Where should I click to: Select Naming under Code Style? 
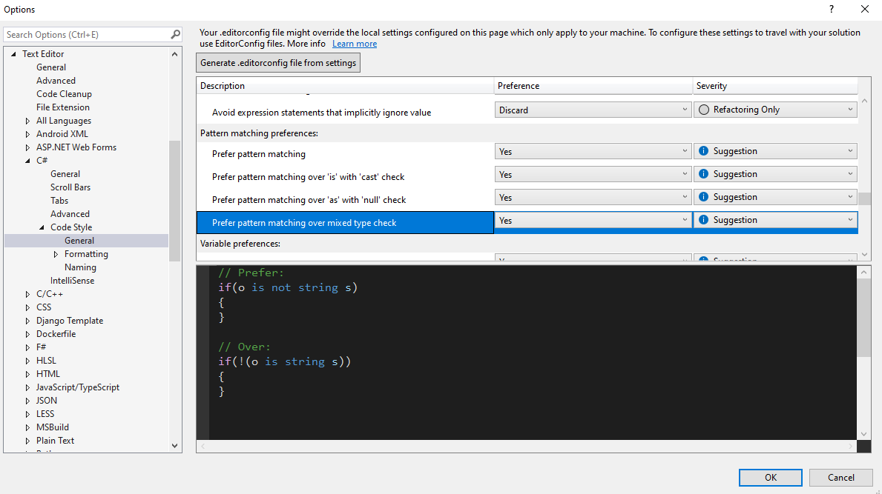tap(80, 267)
